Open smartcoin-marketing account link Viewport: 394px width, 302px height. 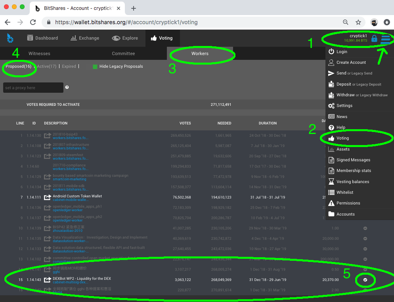point(69,179)
